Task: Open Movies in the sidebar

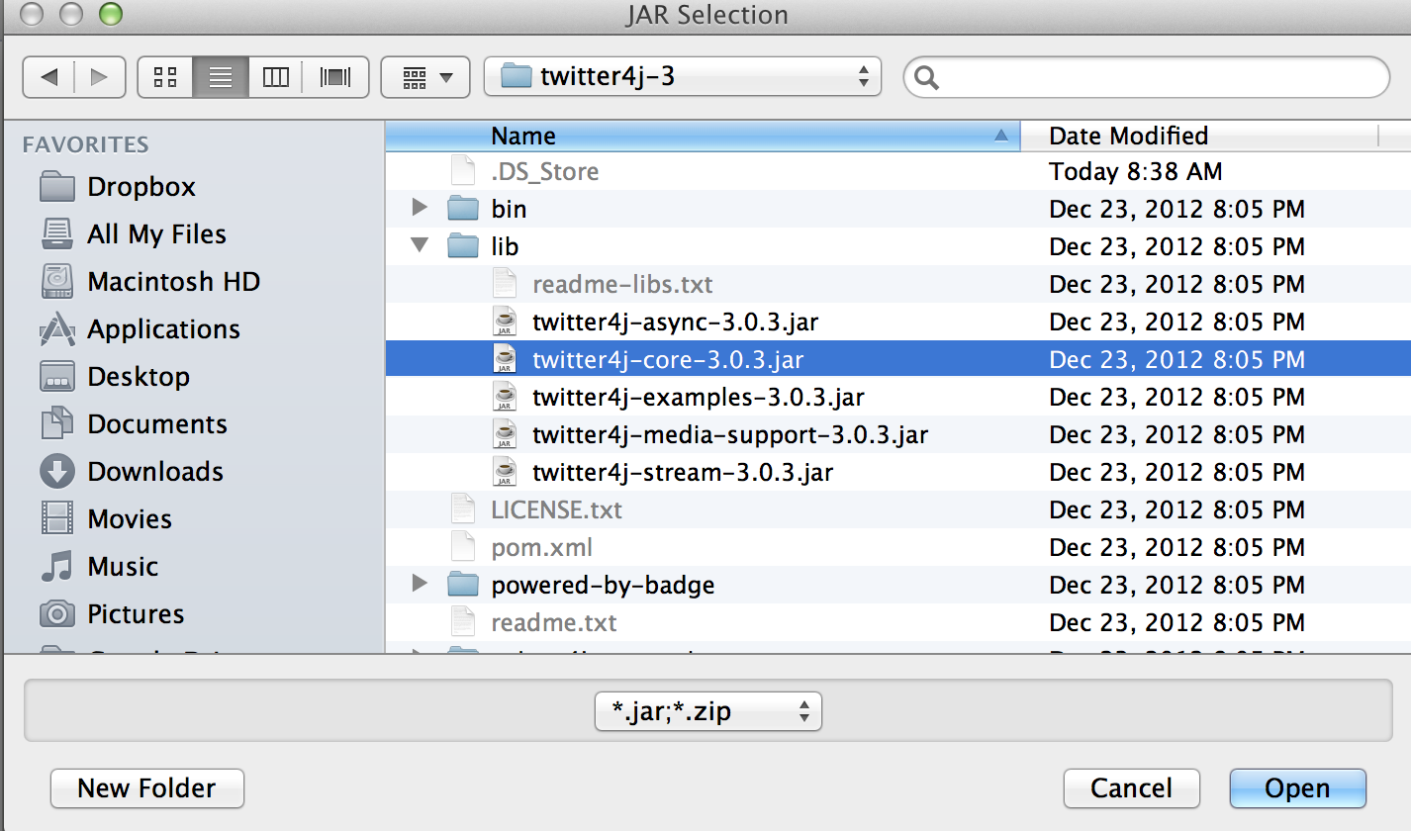Action: (105, 519)
